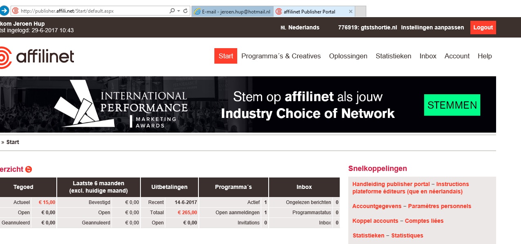This screenshot has width=521, height=244.
Task: Open the Accountgegevens link
Action: pos(377,206)
